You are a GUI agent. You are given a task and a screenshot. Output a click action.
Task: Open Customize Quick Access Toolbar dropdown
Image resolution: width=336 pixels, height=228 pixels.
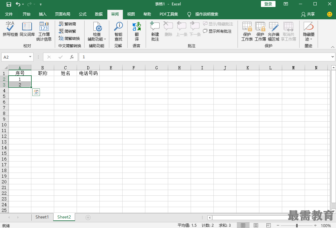coord(41,4)
